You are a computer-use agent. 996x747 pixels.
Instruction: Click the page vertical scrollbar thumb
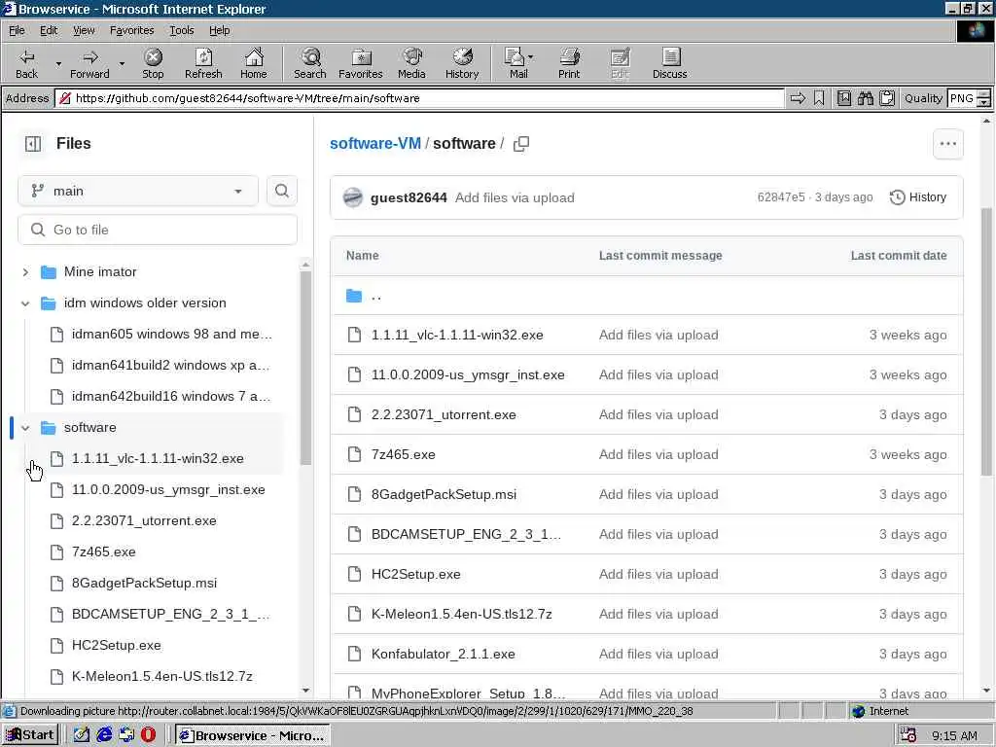986,341
